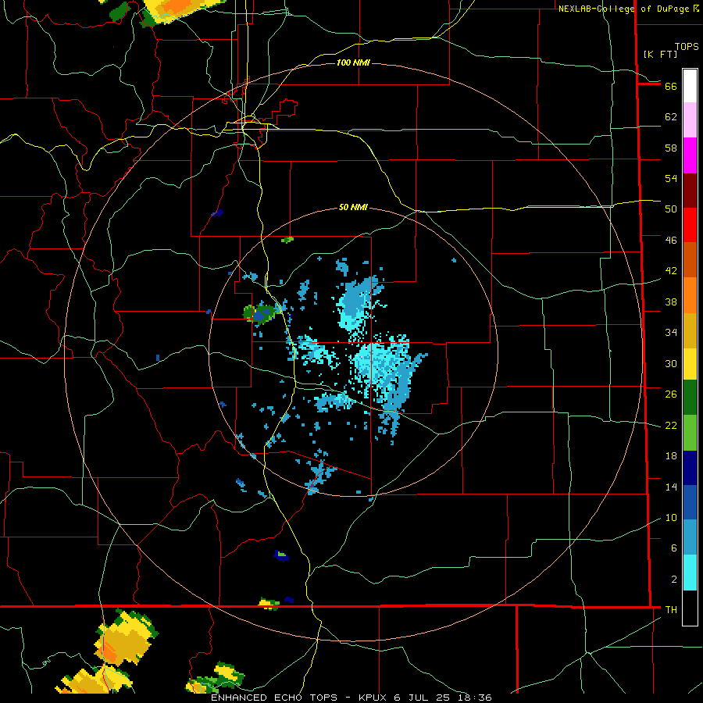Click the 50 legend value
Viewport: 703px width, 703px height.
click(x=671, y=209)
